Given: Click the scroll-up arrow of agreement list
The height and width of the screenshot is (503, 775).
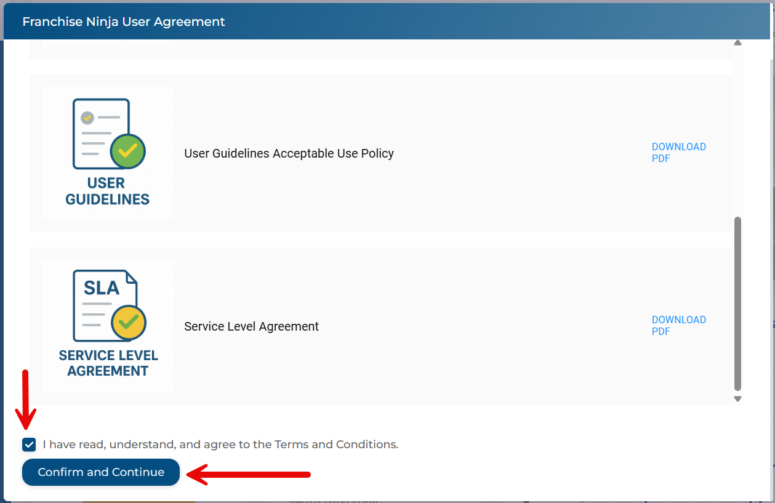Looking at the screenshot, I should point(737,43).
